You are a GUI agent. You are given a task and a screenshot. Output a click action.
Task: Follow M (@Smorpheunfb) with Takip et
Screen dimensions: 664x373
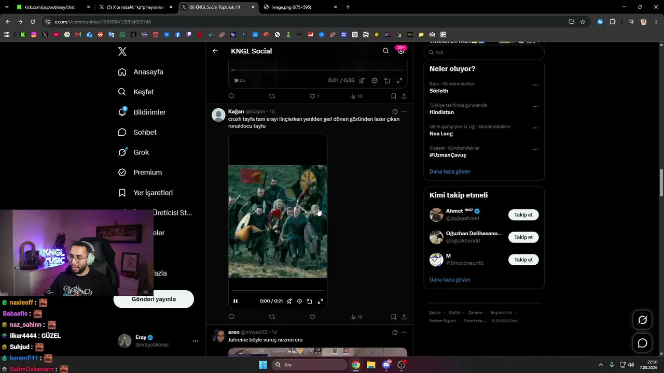pyautogui.click(x=523, y=260)
